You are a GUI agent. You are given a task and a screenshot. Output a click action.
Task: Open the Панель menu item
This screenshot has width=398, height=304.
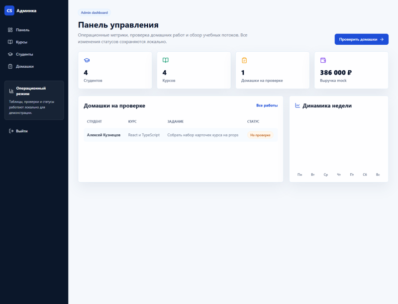click(x=34, y=30)
